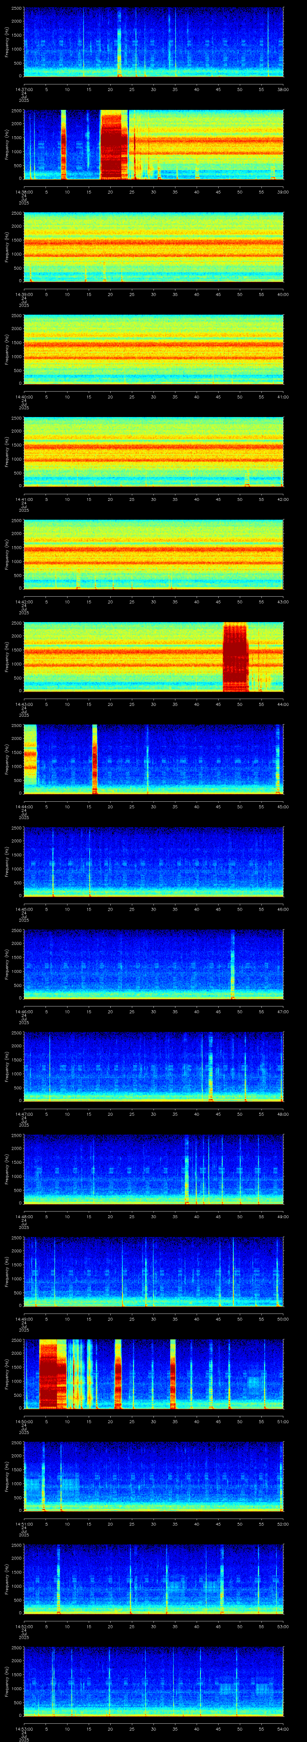The image size is (307, 1742).
Task: Click the bright streak near second 22 in 14:37:00 panel
Action: (x=119, y=42)
